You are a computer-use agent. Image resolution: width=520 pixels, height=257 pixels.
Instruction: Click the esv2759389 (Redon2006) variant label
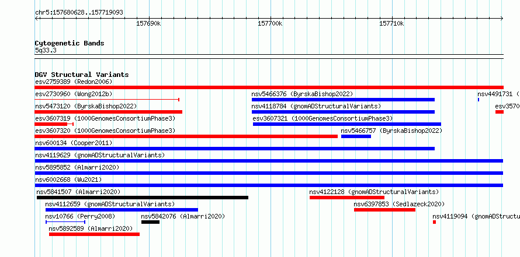(74, 82)
